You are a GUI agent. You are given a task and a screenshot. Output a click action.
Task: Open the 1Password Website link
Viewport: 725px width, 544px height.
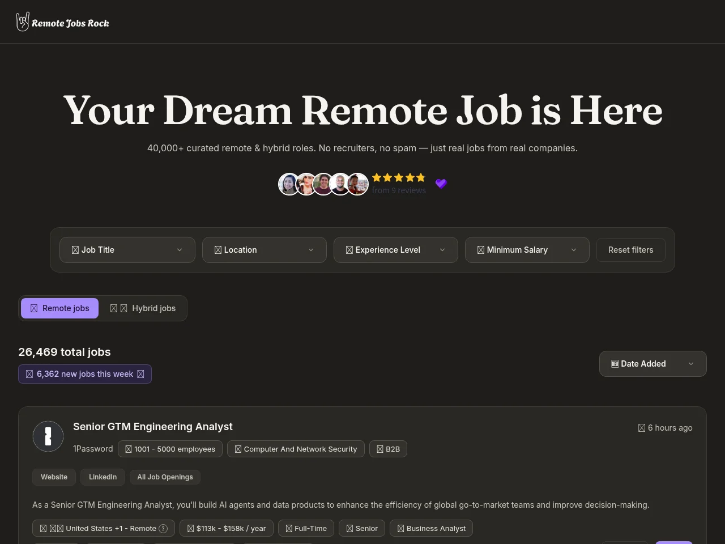54,477
